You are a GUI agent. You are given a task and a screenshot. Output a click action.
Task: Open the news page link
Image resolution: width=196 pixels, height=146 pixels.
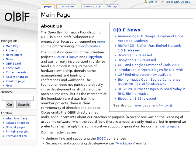(x=142, y=106)
